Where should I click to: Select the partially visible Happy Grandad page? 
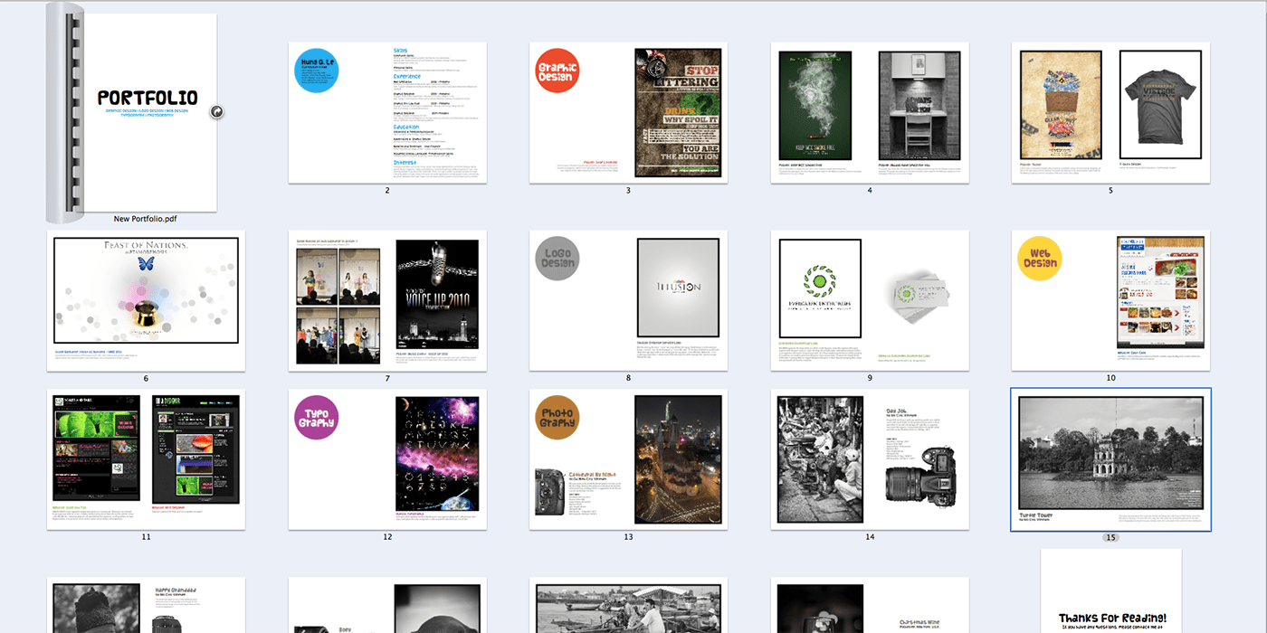[x=146, y=606]
